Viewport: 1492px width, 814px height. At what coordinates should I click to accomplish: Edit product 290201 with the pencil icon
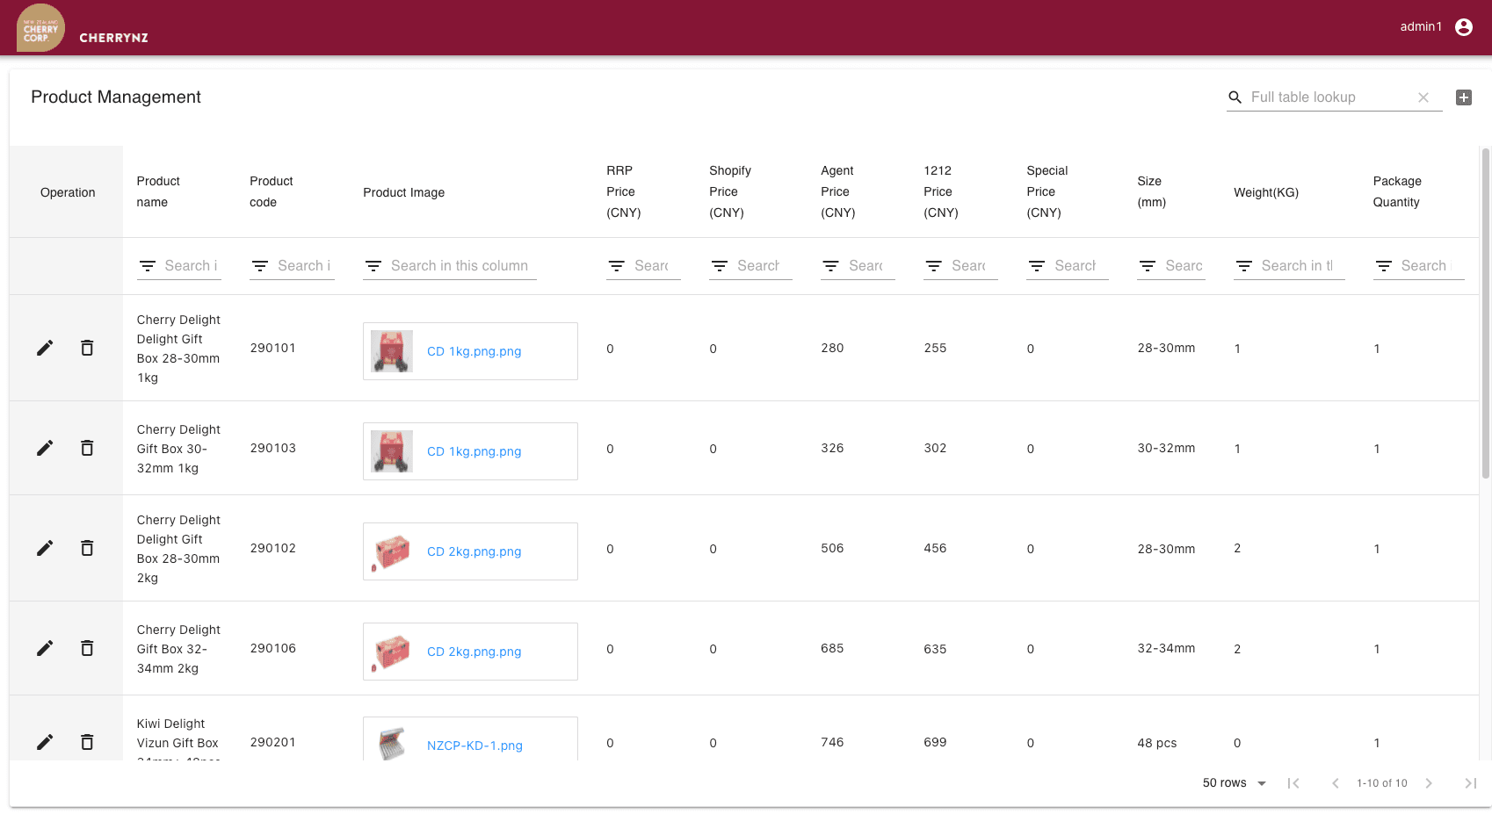coord(45,742)
